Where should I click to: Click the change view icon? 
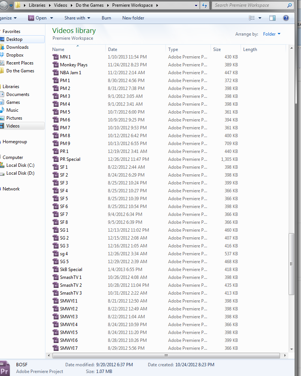[x=251, y=18]
